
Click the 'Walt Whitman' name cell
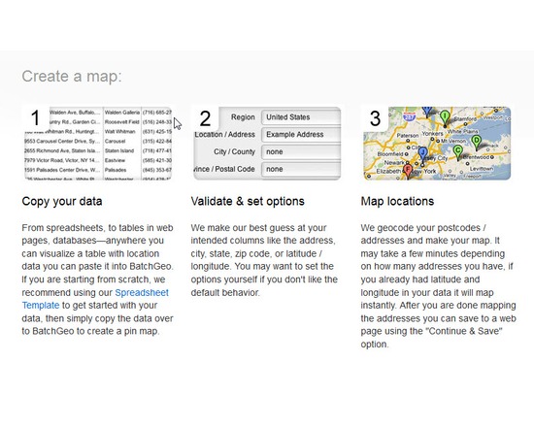pyautogui.click(x=119, y=131)
